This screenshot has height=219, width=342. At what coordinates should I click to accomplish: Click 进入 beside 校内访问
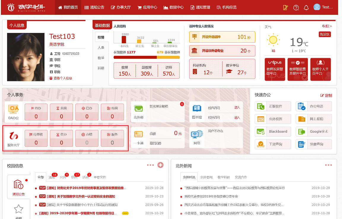coord(237,107)
